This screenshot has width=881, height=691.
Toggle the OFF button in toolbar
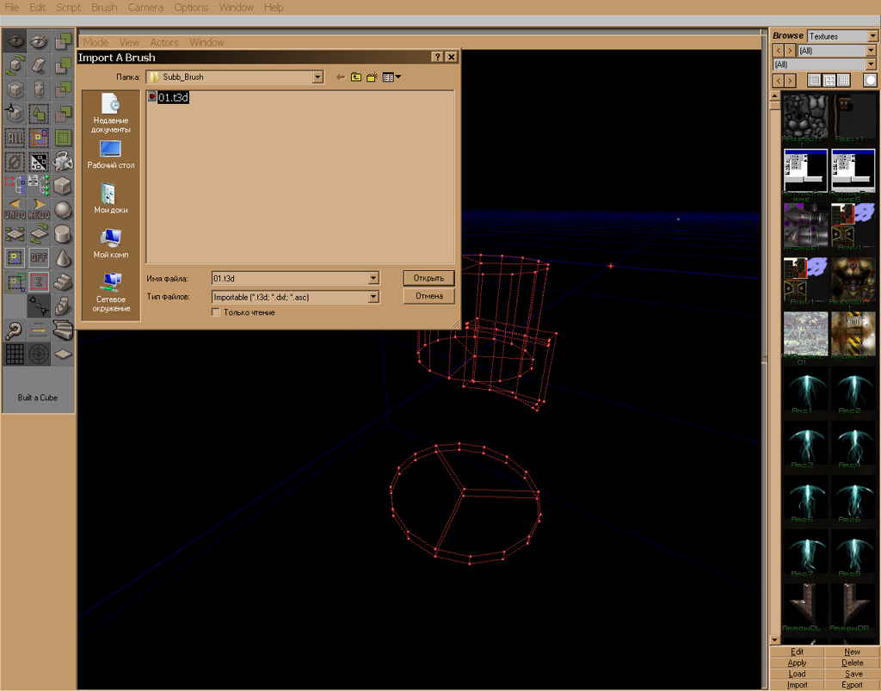(39, 257)
